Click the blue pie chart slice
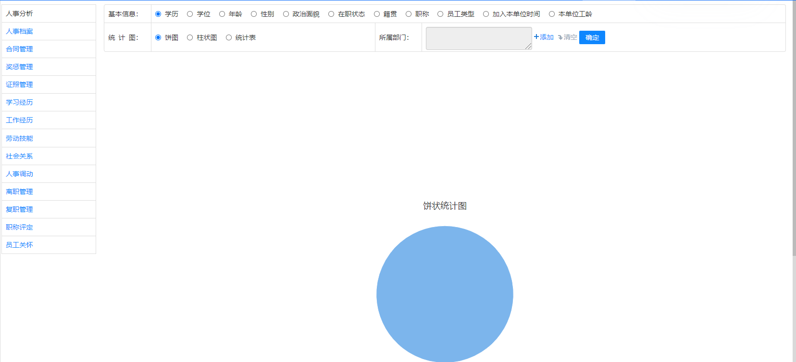The image size is (796, 362). coord(445,294)
